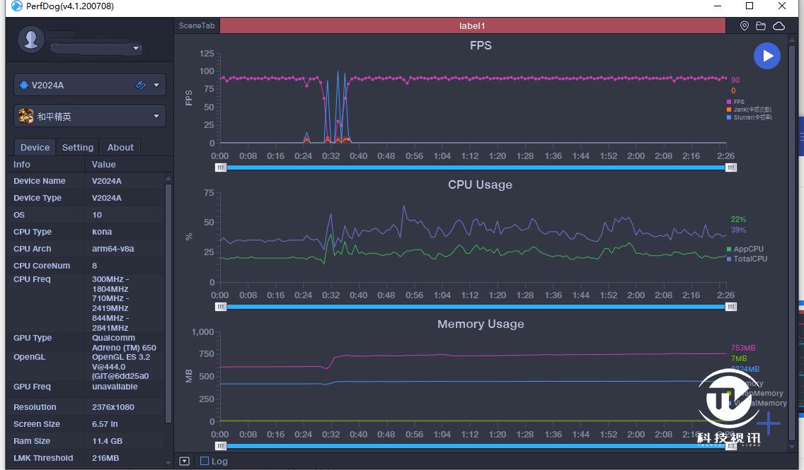
Task: Click the label1 red bar
Action: (472, 26)
